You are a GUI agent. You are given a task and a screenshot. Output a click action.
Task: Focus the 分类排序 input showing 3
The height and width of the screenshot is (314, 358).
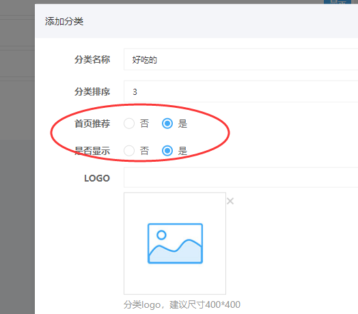point(241,91)
